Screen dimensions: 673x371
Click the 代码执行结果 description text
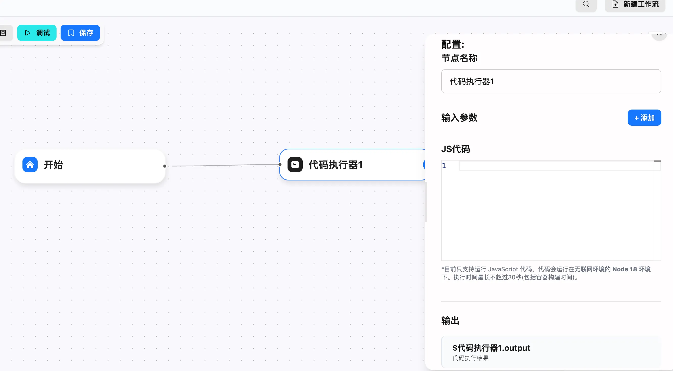(470, 358)
